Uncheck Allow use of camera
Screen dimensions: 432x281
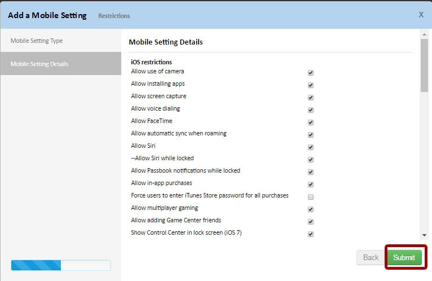coord(311,73)
